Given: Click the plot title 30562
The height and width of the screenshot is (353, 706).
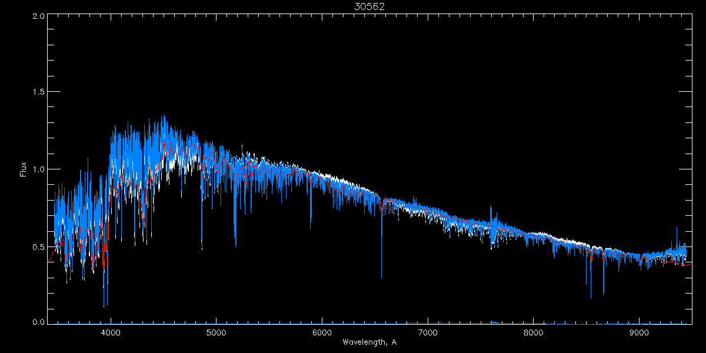Looking at the screenshot, I should [x=369, y=6].
